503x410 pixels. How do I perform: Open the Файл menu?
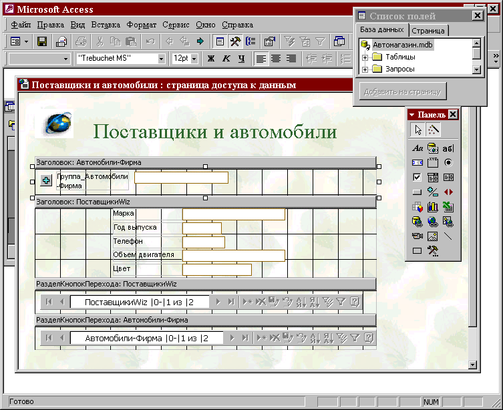21,25
